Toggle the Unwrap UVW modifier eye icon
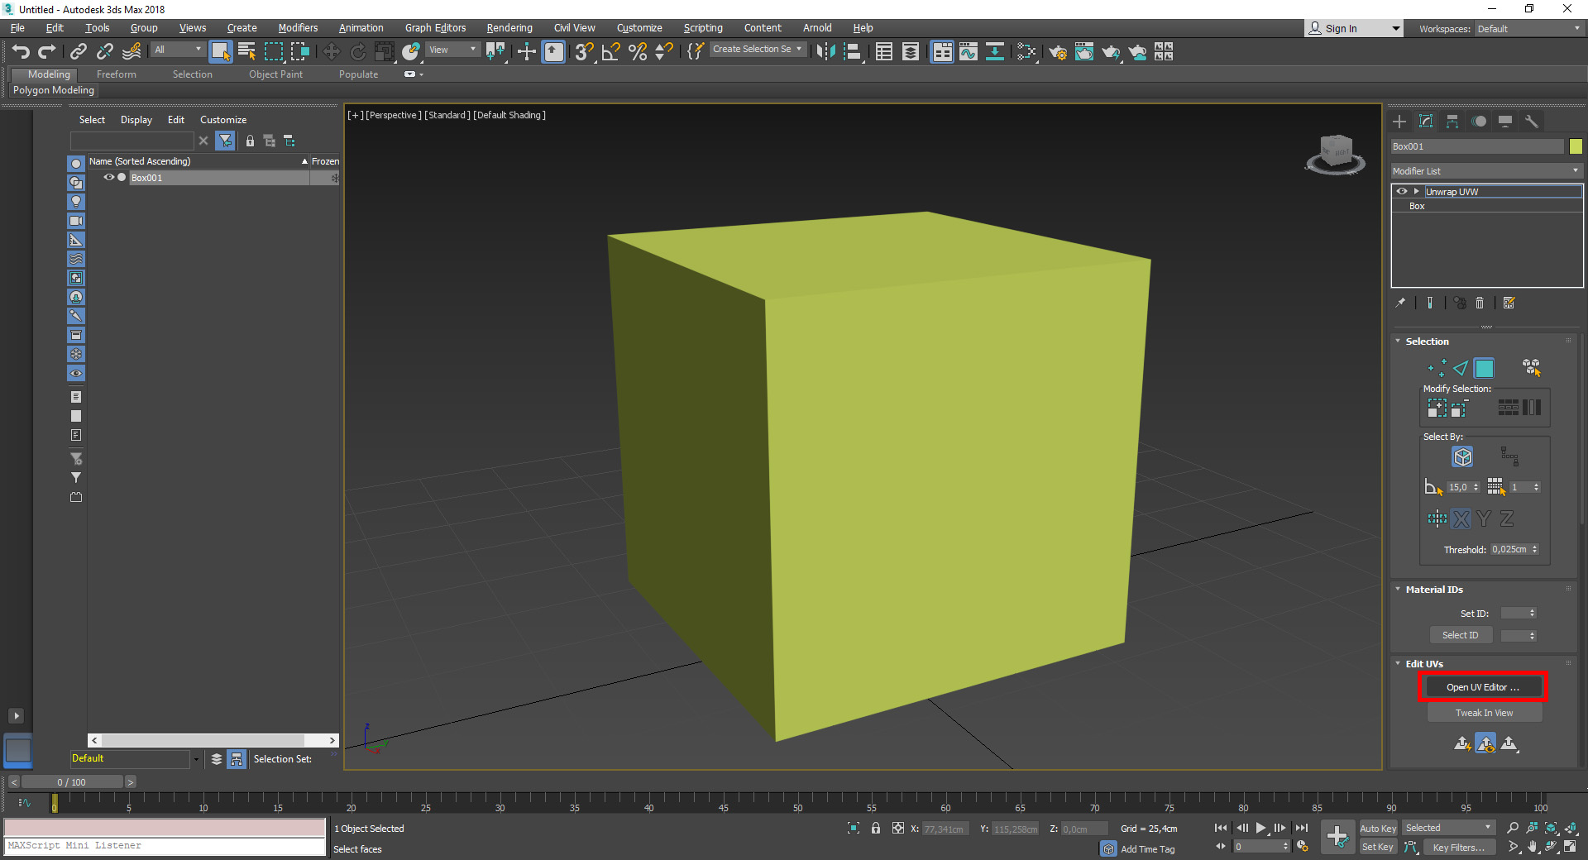Screen dimensions: 1588x860 pyautogui.click(x=1402, y=191)
